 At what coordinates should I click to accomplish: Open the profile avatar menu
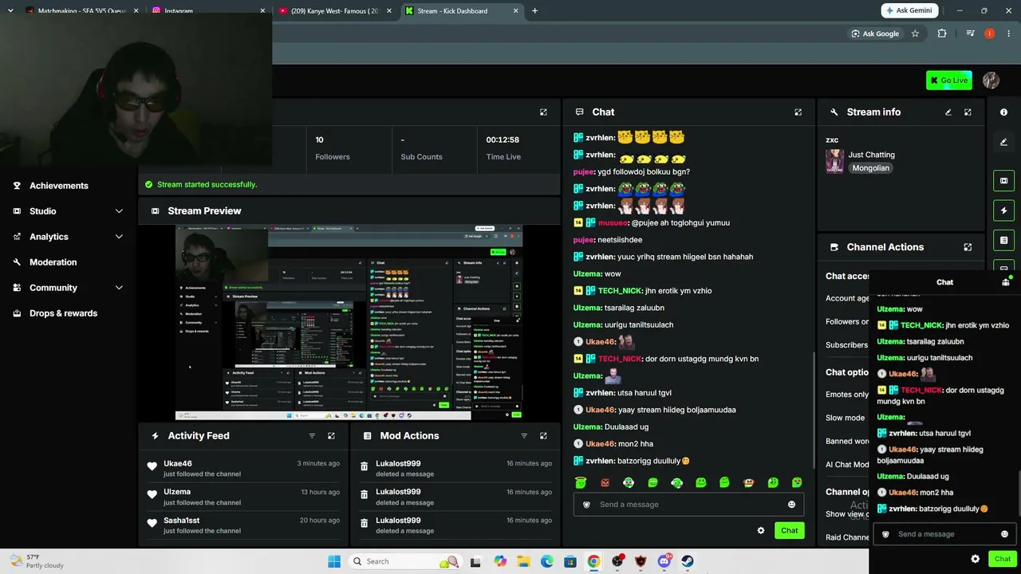click(x=991, y=80)
